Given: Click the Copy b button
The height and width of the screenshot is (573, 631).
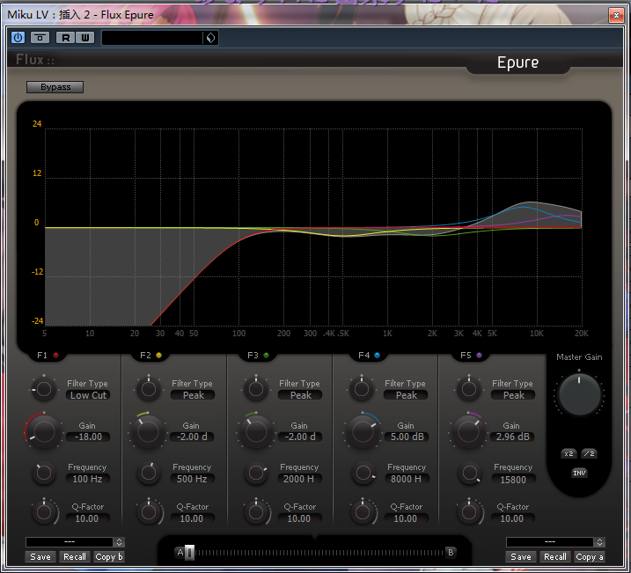Looking at the screenshot, I should (x=108, y=557).
